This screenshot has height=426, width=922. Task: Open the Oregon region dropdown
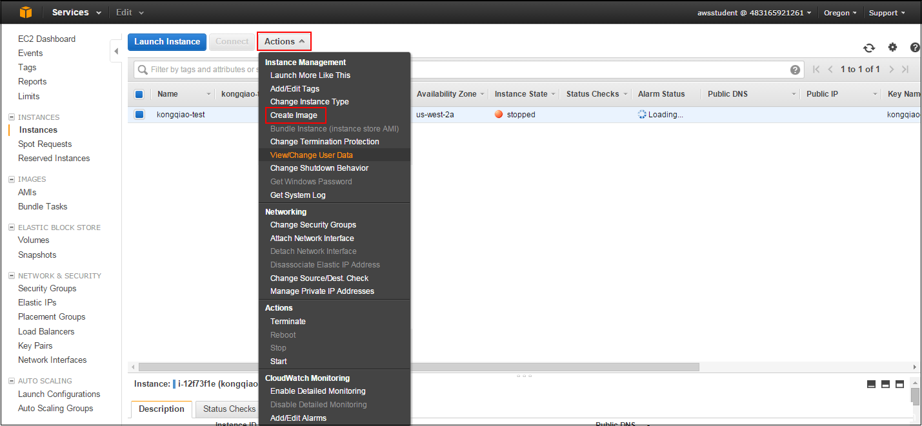(840, 12)
